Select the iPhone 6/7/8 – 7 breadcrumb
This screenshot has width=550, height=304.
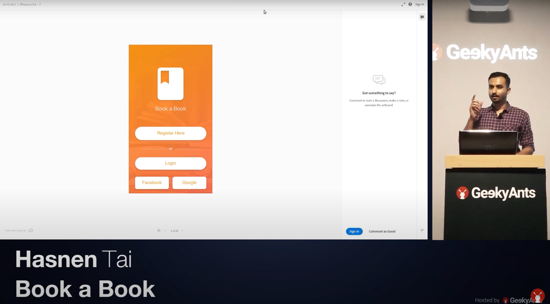pos(30,5)
